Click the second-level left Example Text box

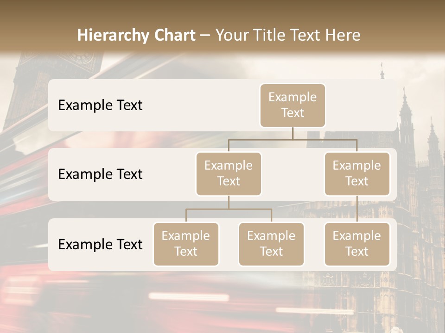coord(229,174)
